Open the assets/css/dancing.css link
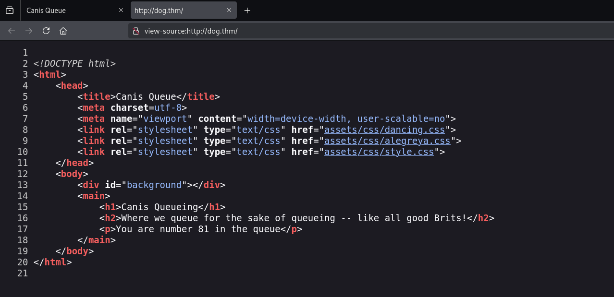Viewport: 614px width, 297px height. click(385, 130)
